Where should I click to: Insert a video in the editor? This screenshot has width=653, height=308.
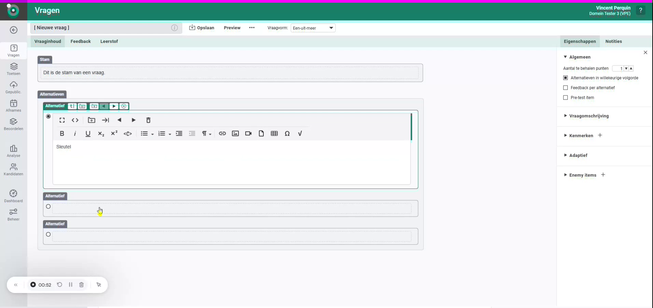pyautogui.click(x=248, y=134)
